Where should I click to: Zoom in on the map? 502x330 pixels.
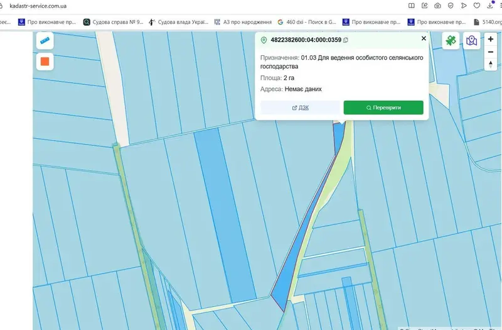pyautogui.click(x=491, y=39)
